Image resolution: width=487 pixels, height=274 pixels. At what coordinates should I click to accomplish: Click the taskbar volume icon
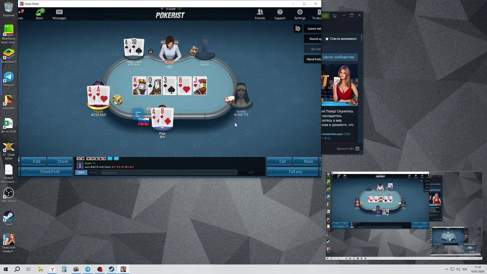[458, 269]
